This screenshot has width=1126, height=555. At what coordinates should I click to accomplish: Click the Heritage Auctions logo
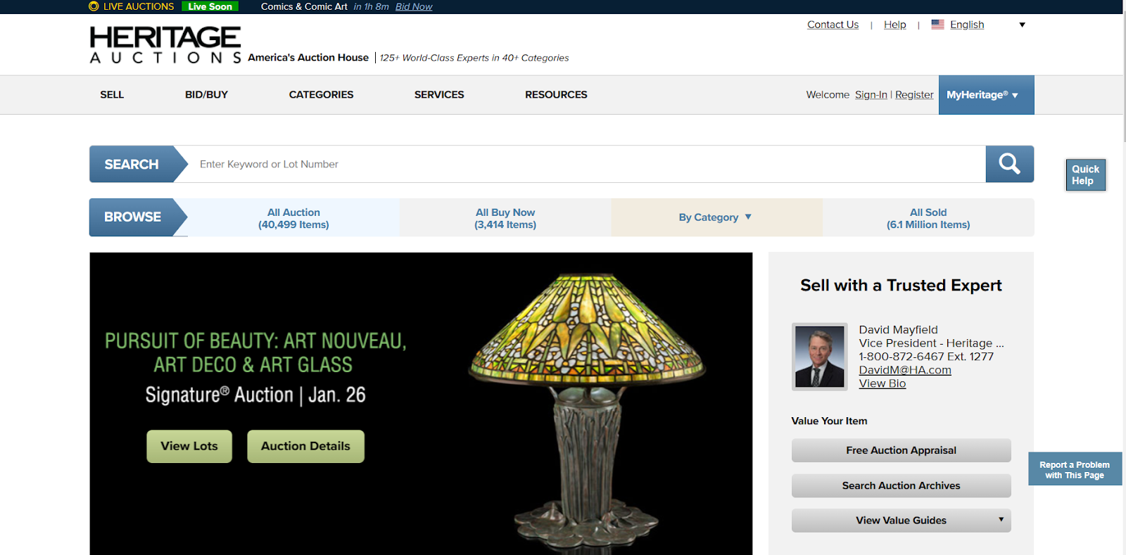(165, 45)
